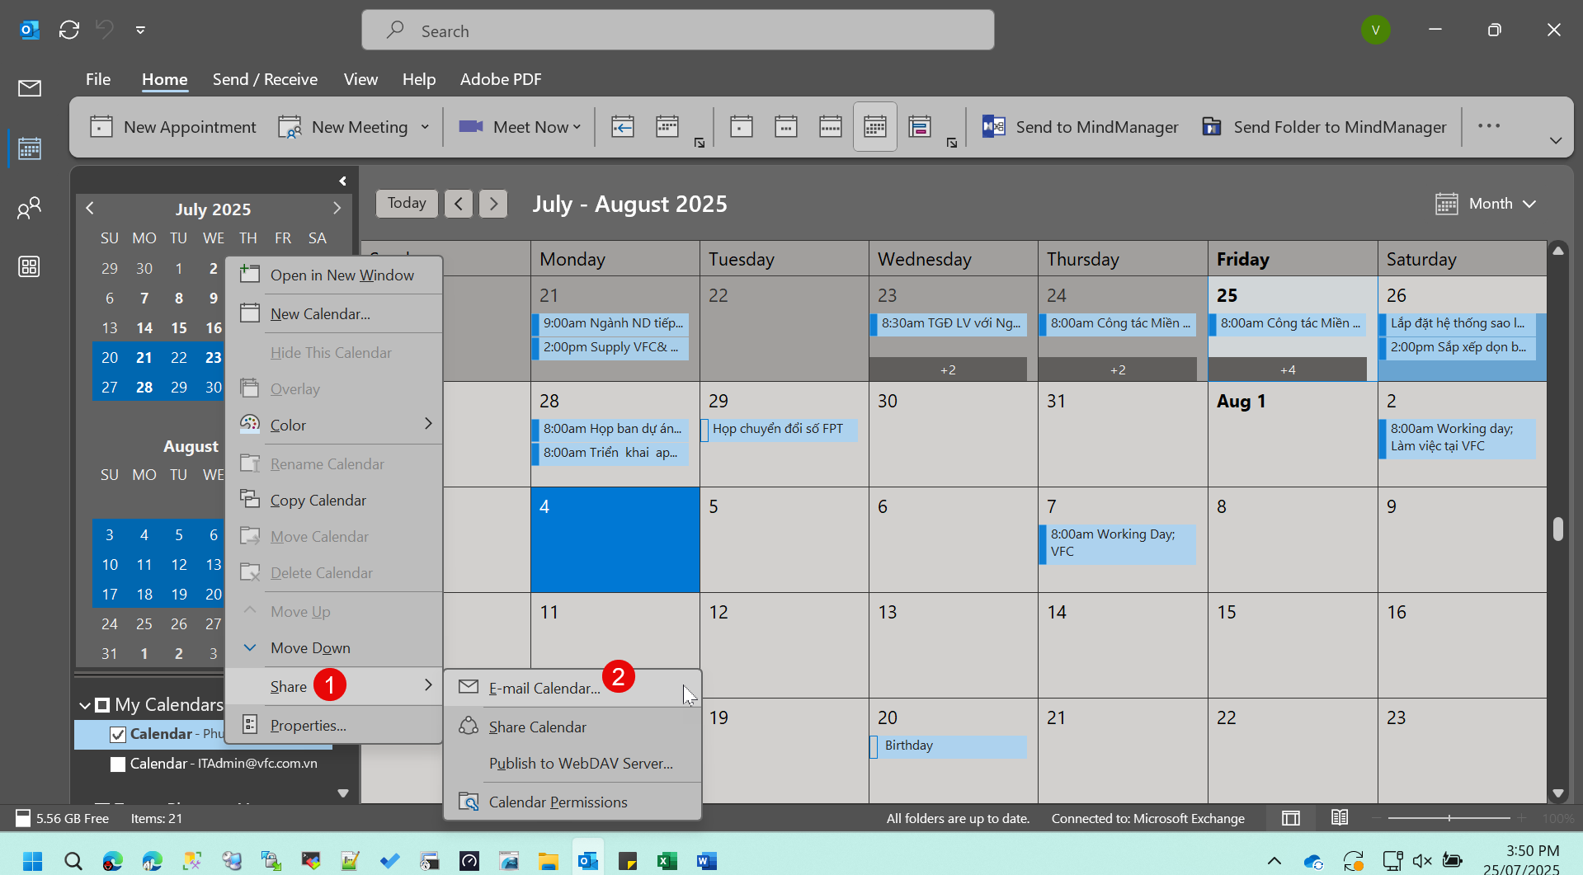This screenshot has height=875, width=1583.
Task: Open the Mail view in sidebar
Action: pos(30,88)
